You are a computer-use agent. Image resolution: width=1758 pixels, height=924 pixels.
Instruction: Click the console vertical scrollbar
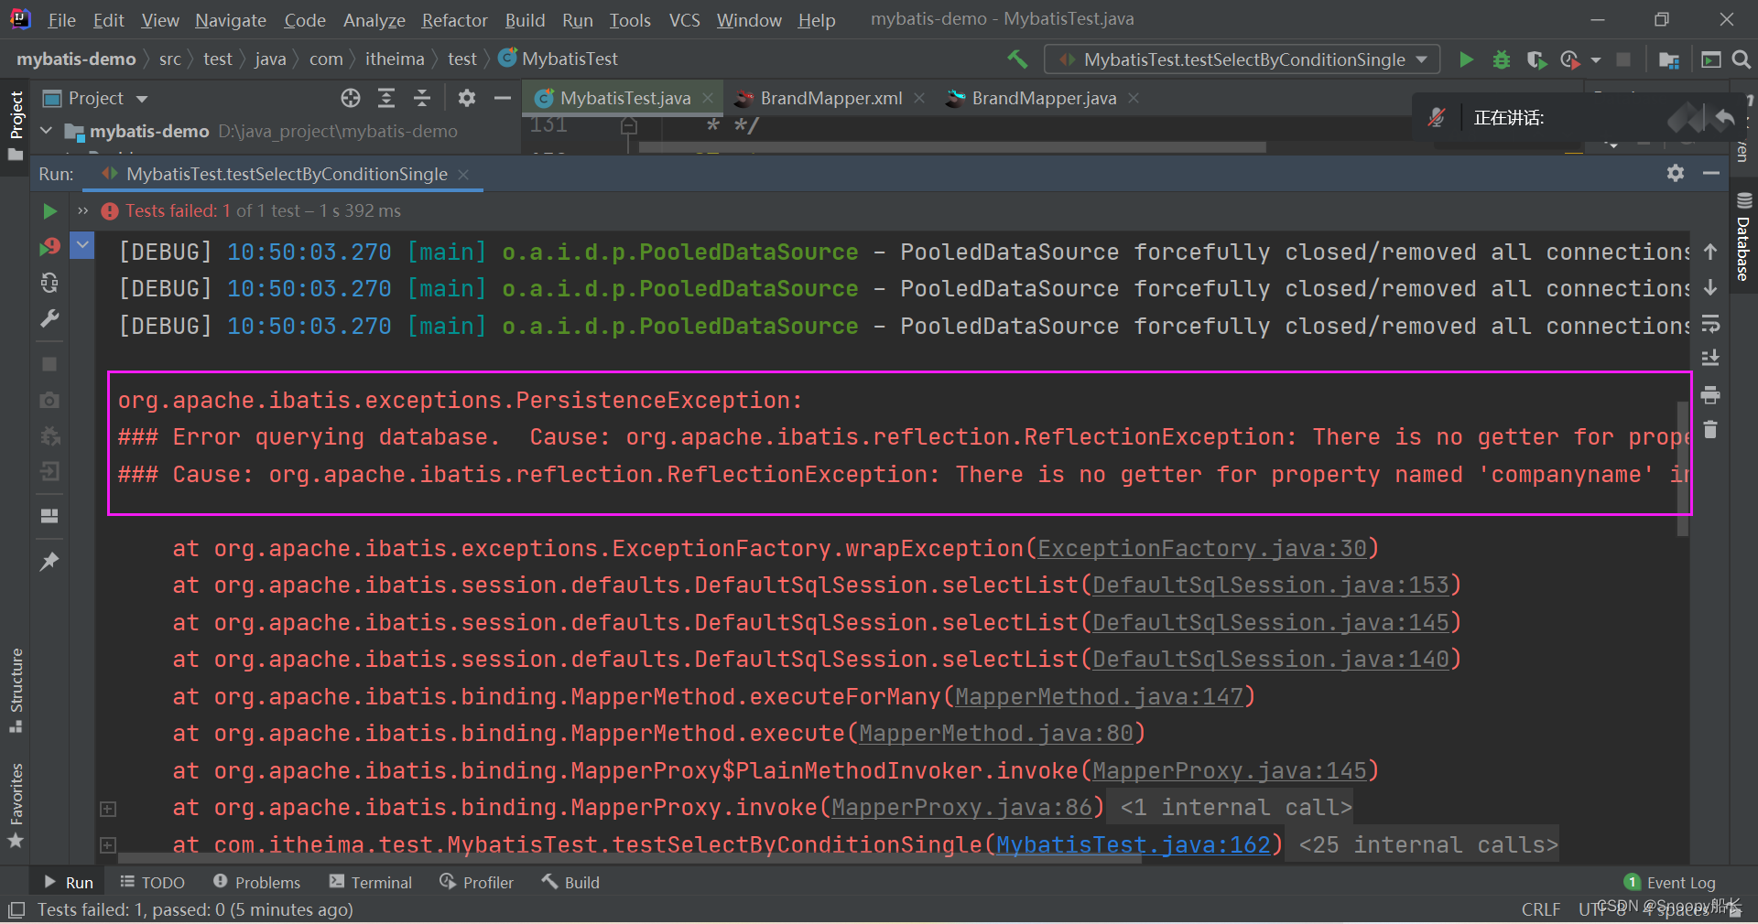1682,469
